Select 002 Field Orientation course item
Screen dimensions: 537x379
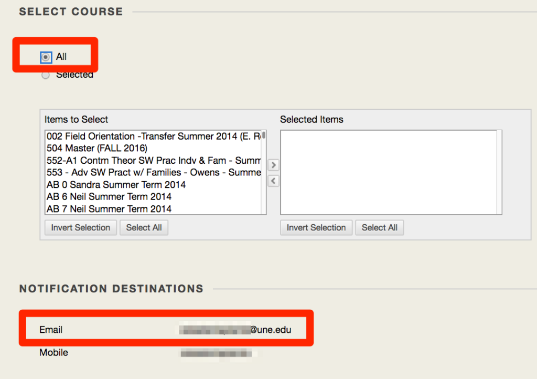point(154,136)
